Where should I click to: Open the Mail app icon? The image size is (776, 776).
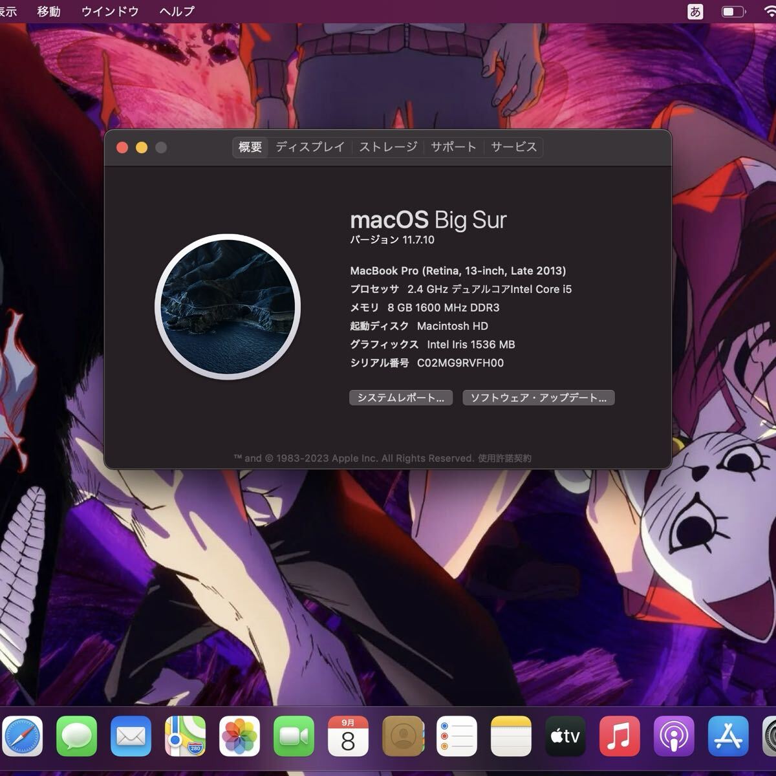pyautogui.click(x=131, y=737)
